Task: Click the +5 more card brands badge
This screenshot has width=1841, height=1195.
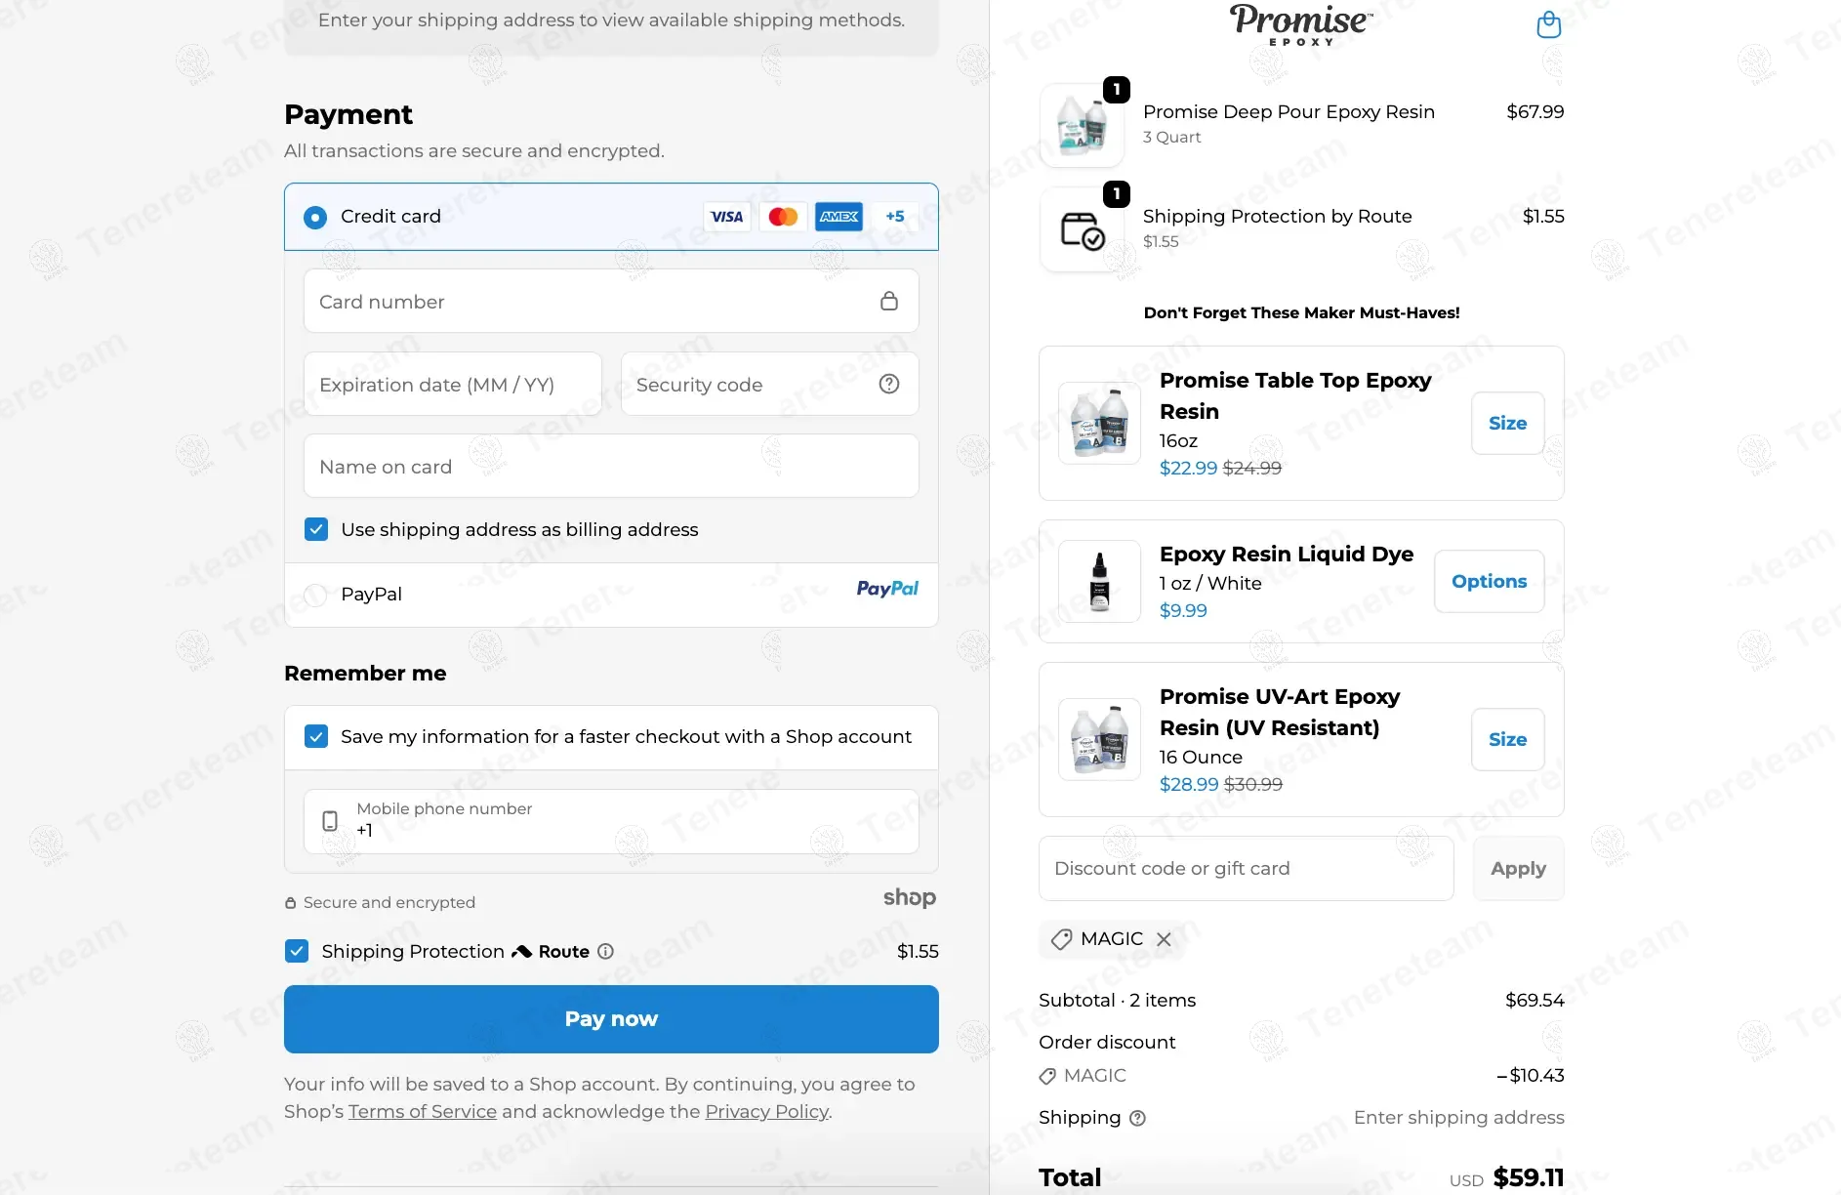Action: point(895,217)
